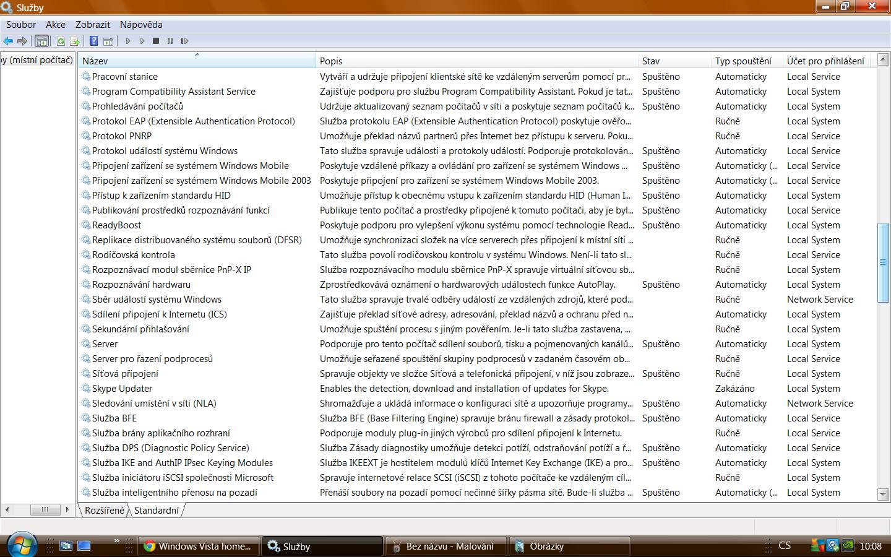Open the Zobrazit menu
Viewport: 891px width, 557px height.
pyautogui.click(x=93, y=25)
